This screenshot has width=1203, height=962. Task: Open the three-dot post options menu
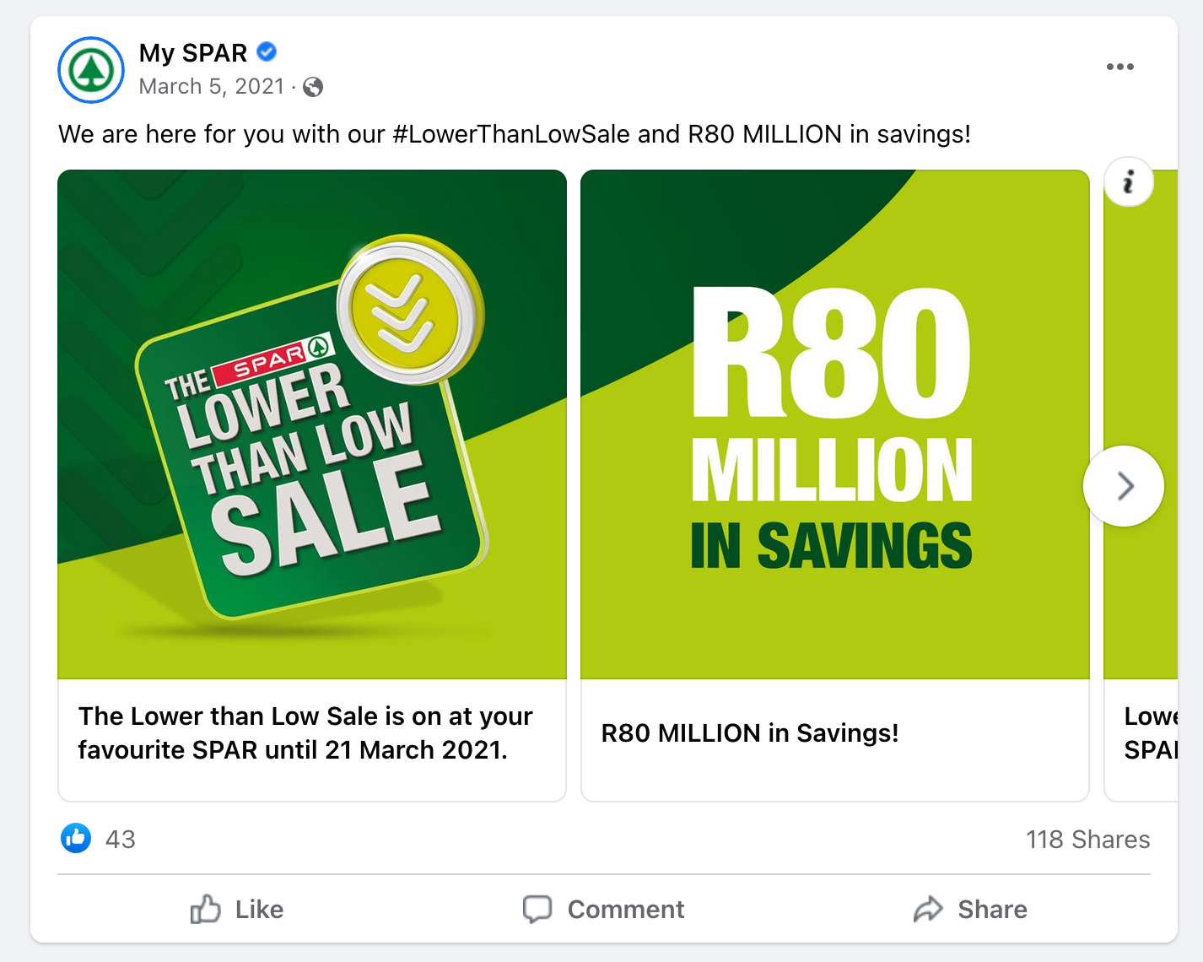pyautogui.click(x=1119, y=67)
